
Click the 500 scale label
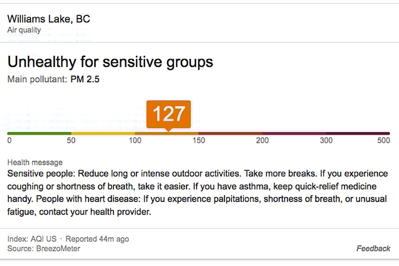coord(384,140)
